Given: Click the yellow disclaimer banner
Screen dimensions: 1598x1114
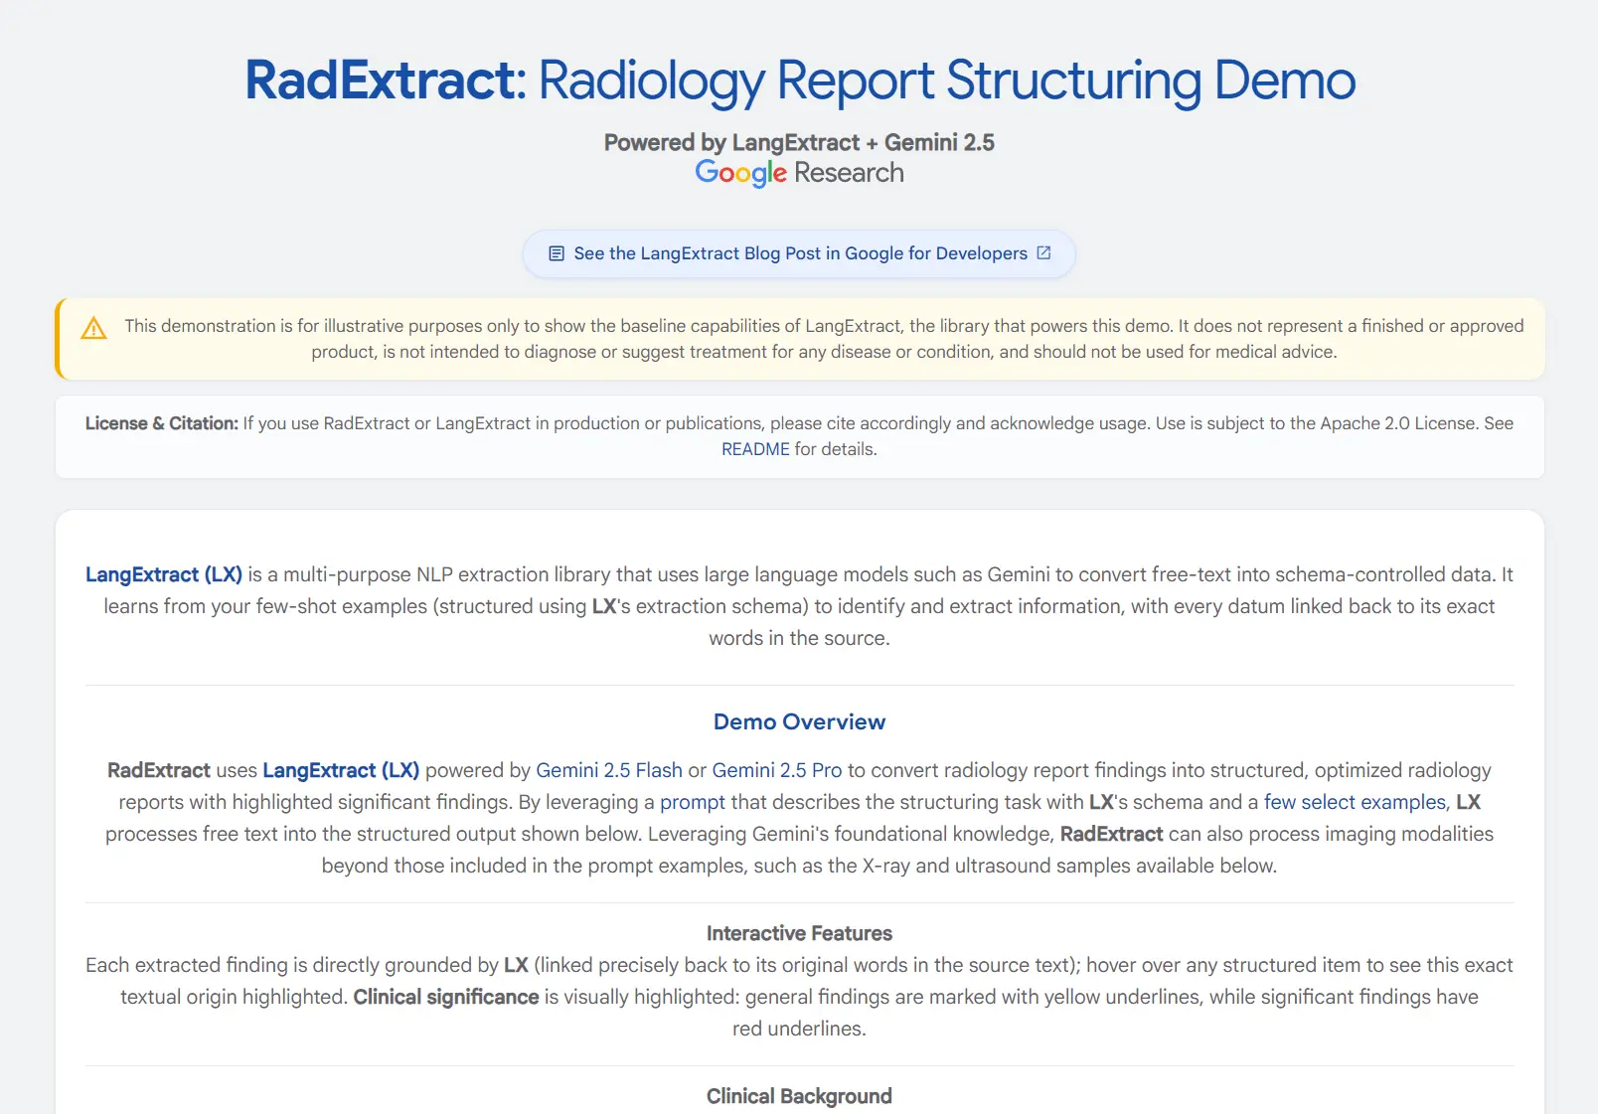Looking at the screenshot, I should 799,338.
